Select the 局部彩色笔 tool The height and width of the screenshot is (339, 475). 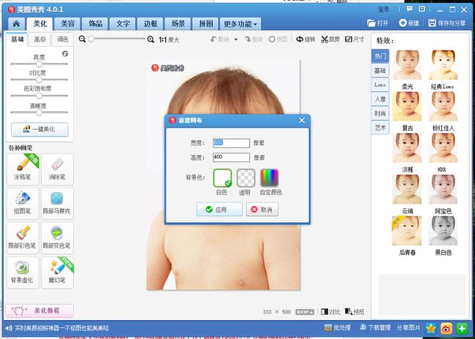(x=23, y=238)
